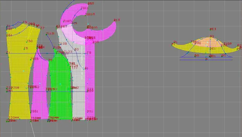Image resolution: width=242 pixels, height=137 pixels.
Task: Select point О2 at sleeve cap top
Action: (x=212, y=36)
